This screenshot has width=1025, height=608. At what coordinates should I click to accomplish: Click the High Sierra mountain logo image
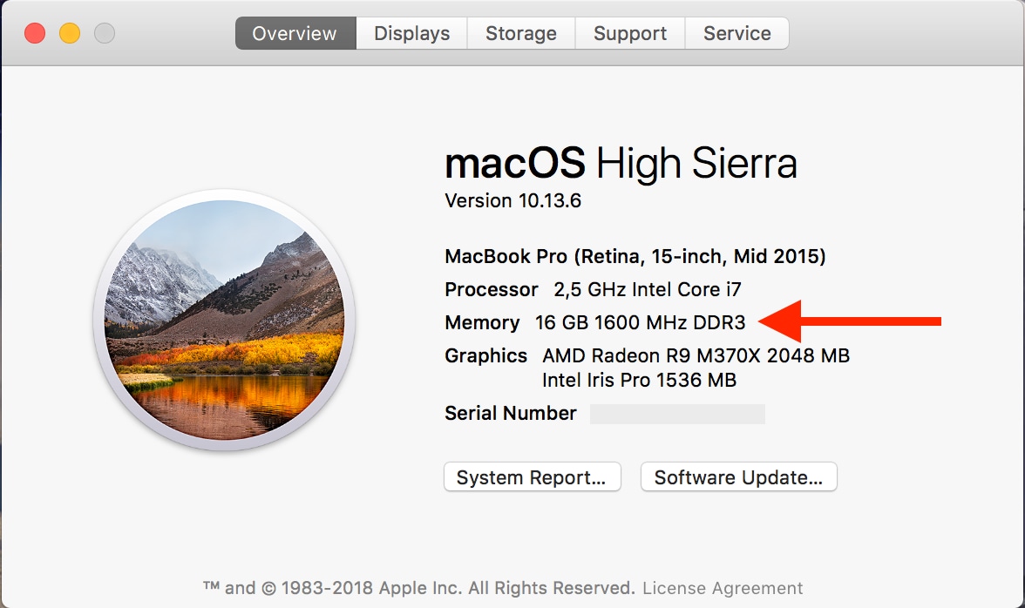(x=224, y=321)
